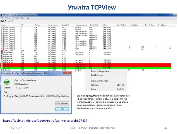The width and height of the screenshot is (178, 134).
Task: Sort by the Remote Address column header
Action: pos(81,25)
